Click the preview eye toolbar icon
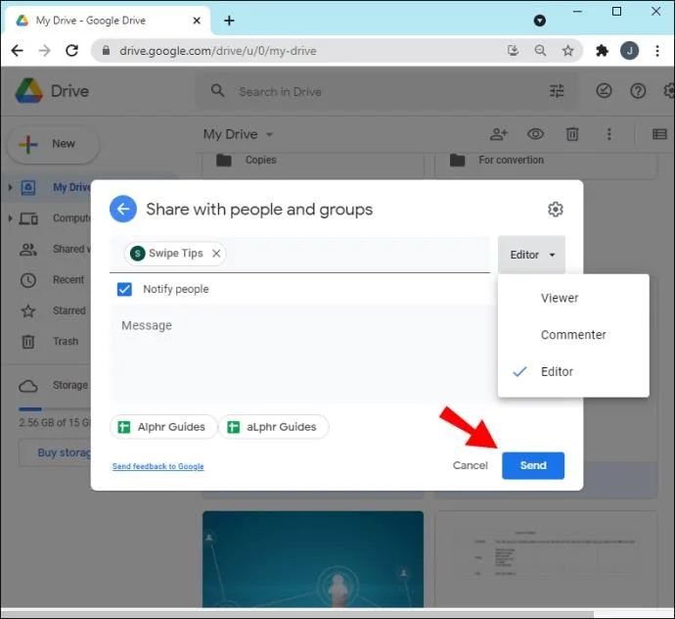This screenshot has height=619, width=675. [x=535, y=134]
